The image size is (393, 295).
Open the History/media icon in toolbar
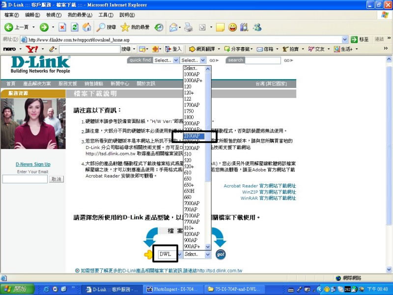click(x=159, y=27)
